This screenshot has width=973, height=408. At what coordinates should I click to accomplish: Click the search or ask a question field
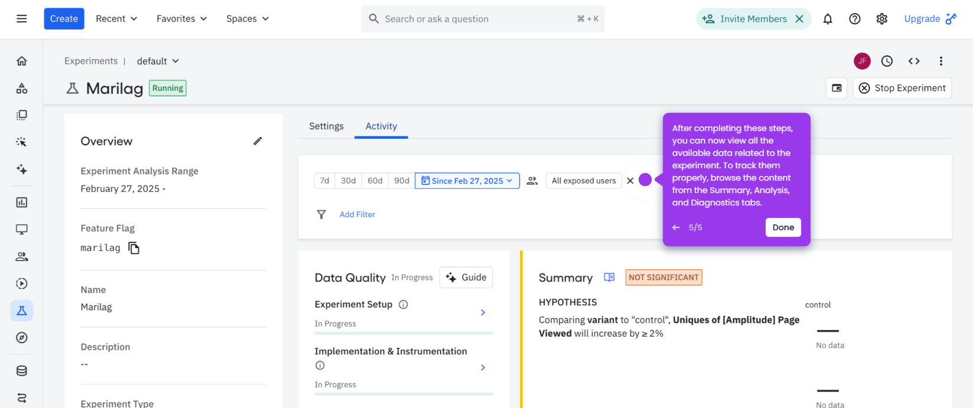483,19
